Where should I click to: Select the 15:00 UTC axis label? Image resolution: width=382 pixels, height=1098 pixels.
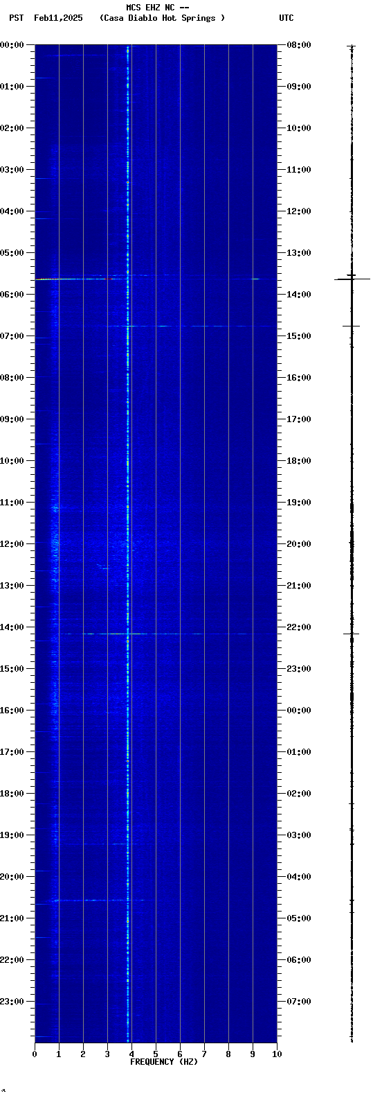298,336
